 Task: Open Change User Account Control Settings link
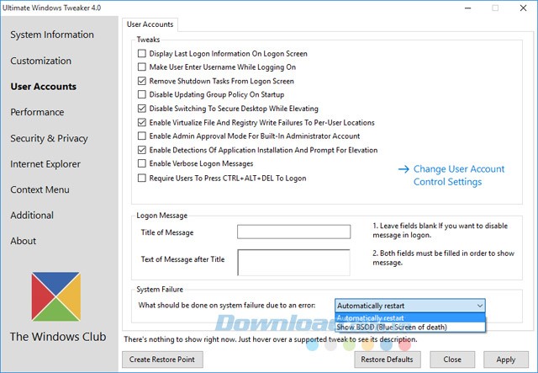(x=459, y=175)
